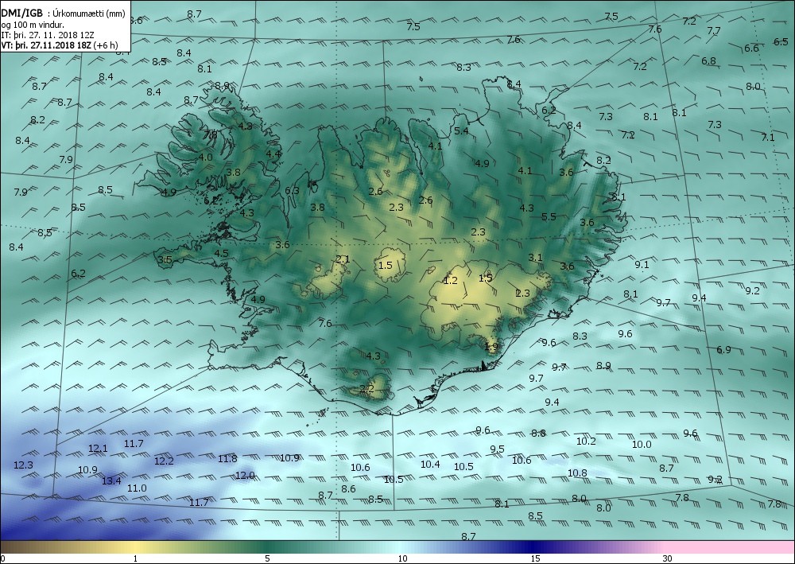This screenshot has height=564, width=795.
Task: Click the map value 6.5 at the top right
Action: pyautogui.click(x=781, y=42)
